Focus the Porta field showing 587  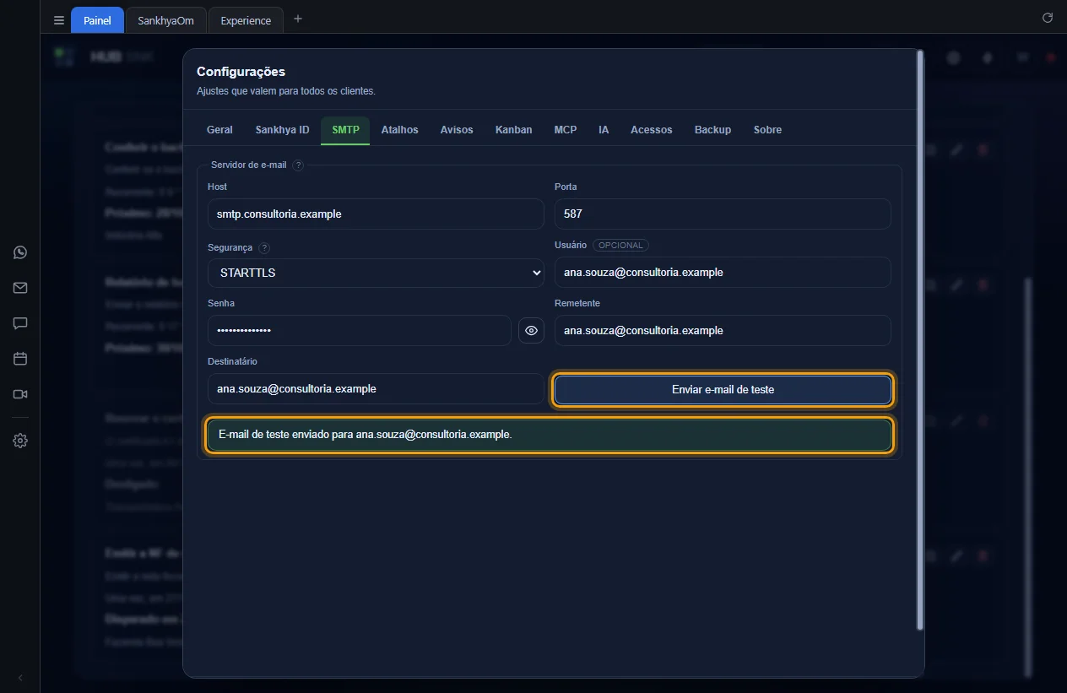[x=723, y=214]
